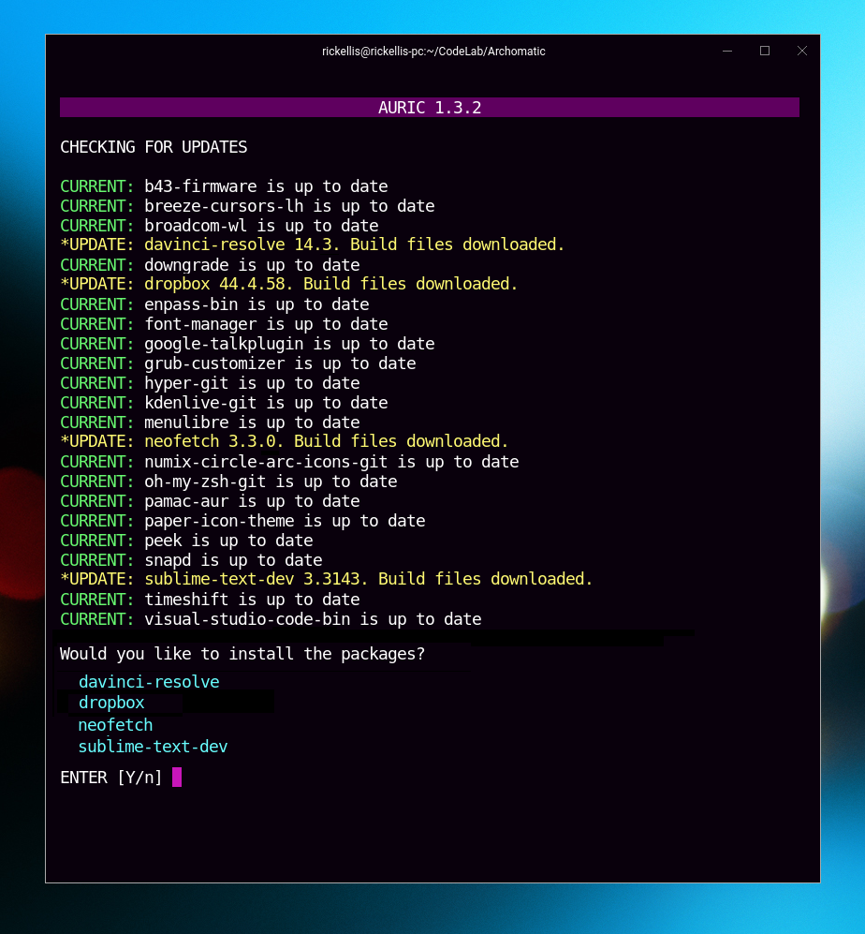Screen dimensions: 865x934
Task: Click the window title rickellis@rickellis-pc
Action: (x=433, y=52)
